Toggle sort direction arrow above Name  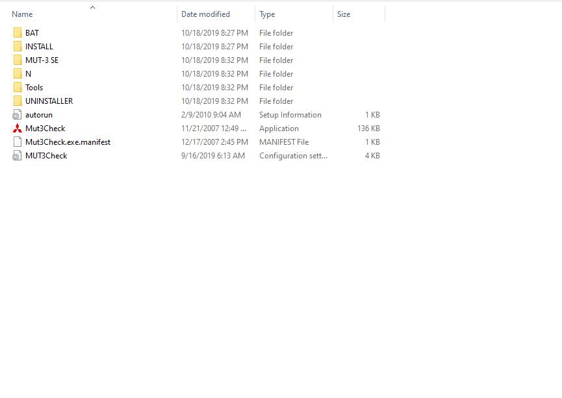tap(92, 7)
